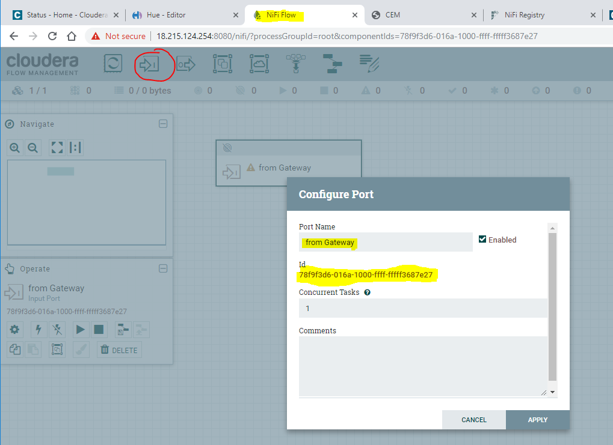This screenshot has height=445, width=613.
Task: Select the Funnel toolbar icon
Action: coord(295,64)
